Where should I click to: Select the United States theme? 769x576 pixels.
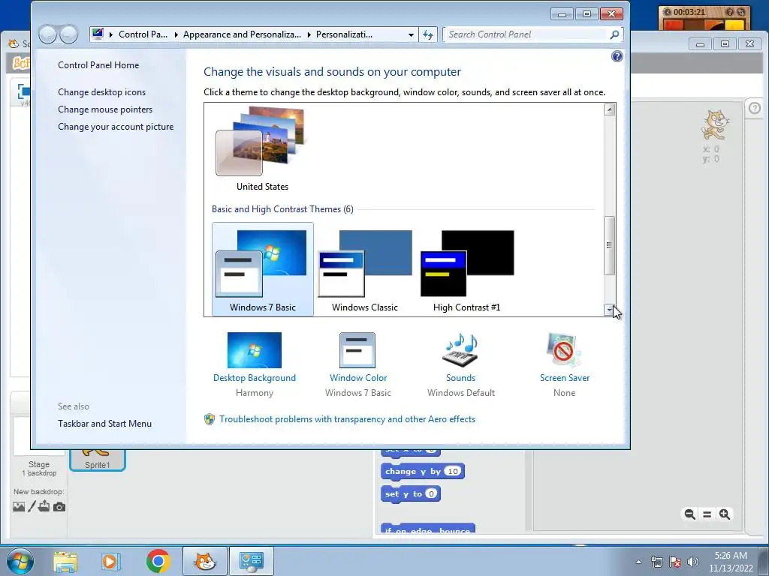[262, 149]
